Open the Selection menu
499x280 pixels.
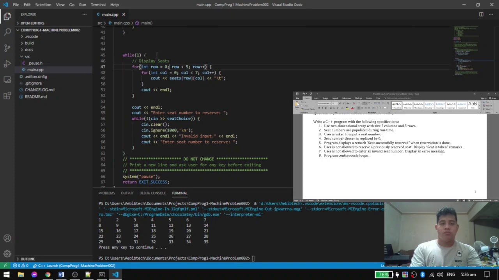tap(43, 5)
